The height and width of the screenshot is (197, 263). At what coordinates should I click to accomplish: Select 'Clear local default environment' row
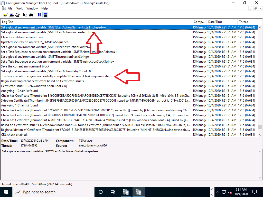(129, 37)
